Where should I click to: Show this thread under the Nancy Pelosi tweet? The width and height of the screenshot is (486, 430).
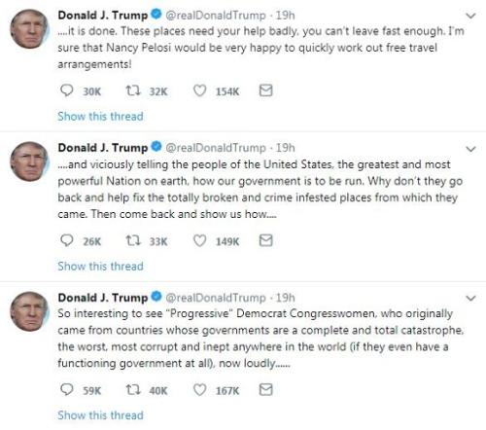tap(100, 116)
